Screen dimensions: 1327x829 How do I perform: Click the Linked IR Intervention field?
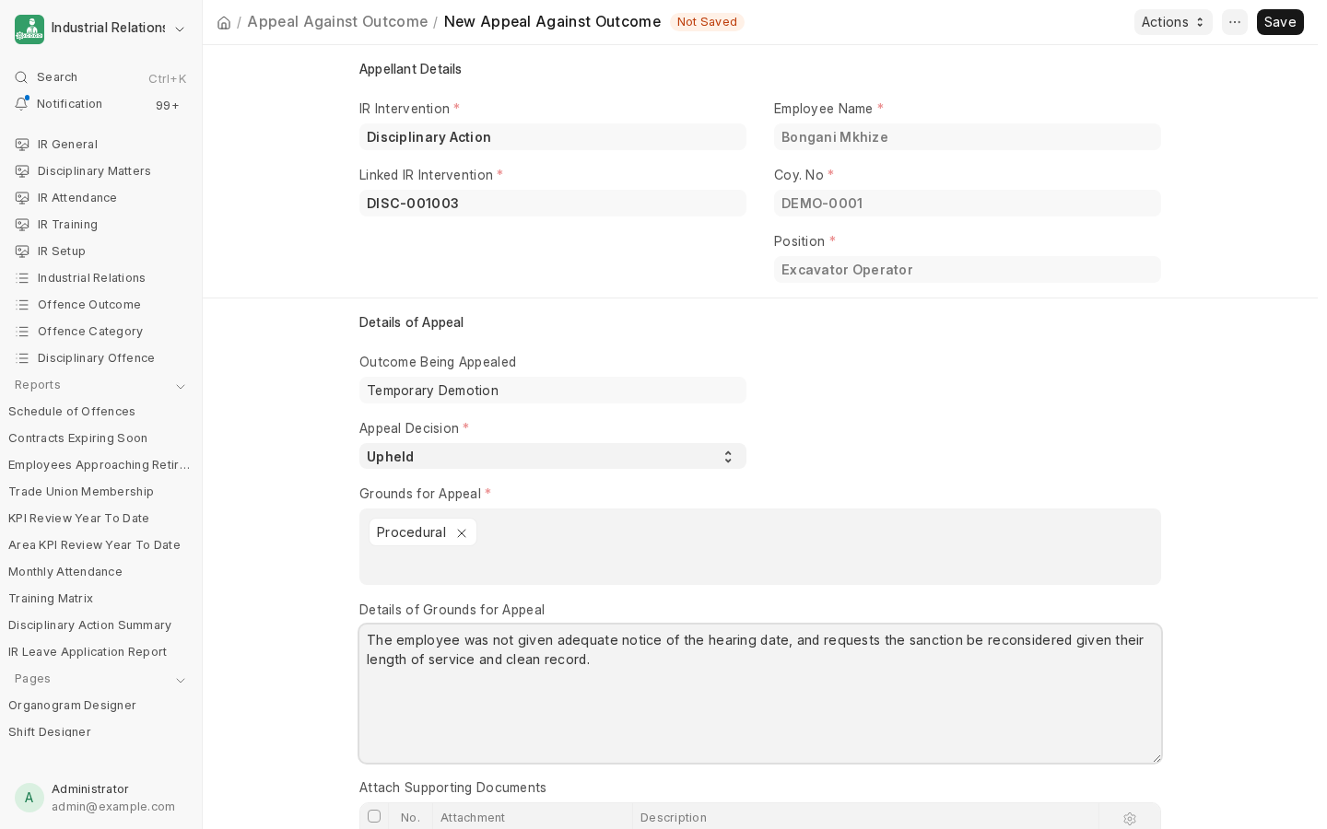[x=553, y=204]
